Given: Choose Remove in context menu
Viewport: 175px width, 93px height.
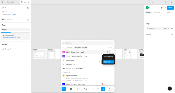Looking at the screenshot, I should (109, 62).
